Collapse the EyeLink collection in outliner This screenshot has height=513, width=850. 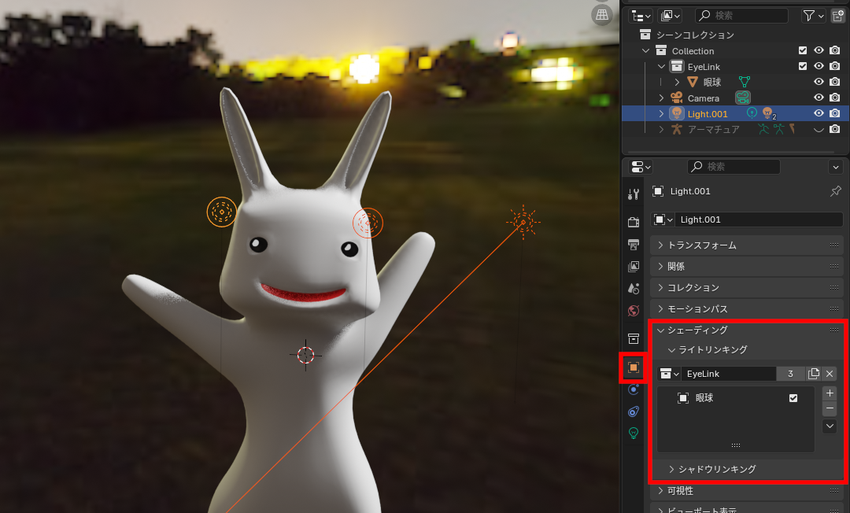pos(661,67)
